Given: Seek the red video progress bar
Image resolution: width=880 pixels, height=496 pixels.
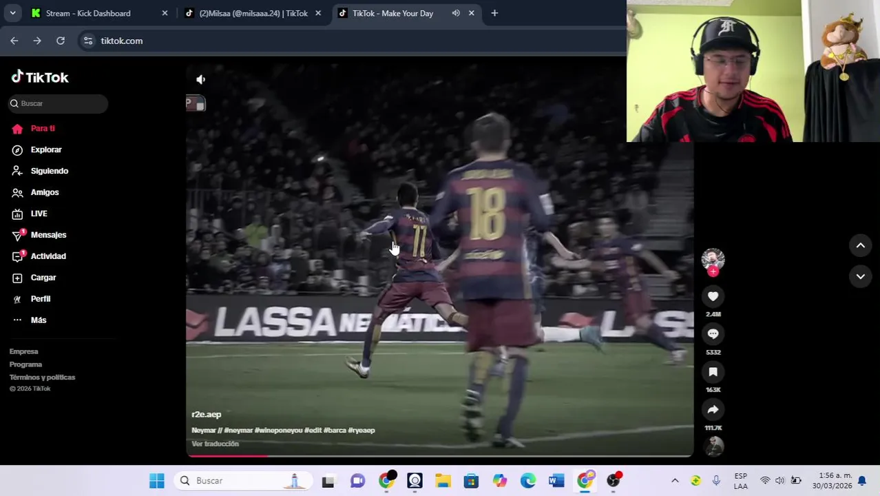Looking at the screenshot, I should coord(439,455).
